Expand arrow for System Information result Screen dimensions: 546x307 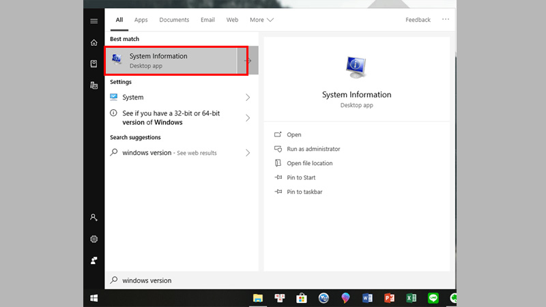pos(248,61)
